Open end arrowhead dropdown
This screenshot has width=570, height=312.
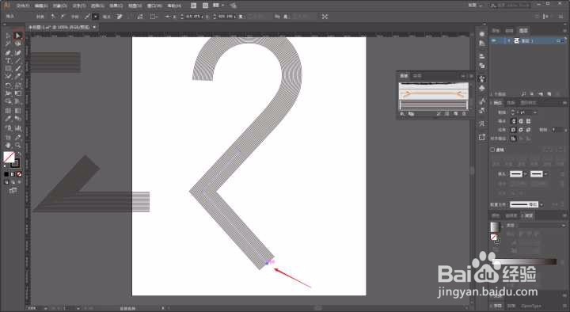pyautogui.click(x=545, y=174)
